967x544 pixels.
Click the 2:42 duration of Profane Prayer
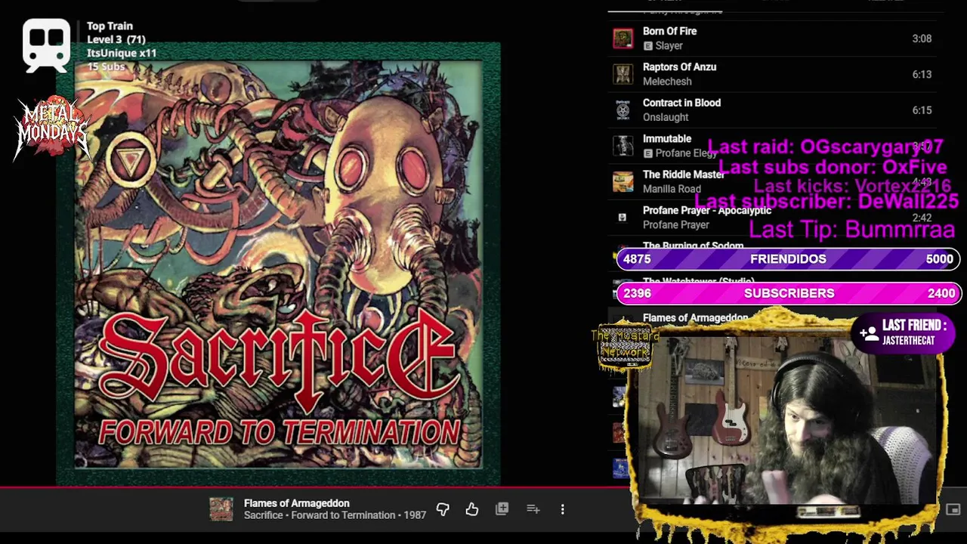(922, 218)
